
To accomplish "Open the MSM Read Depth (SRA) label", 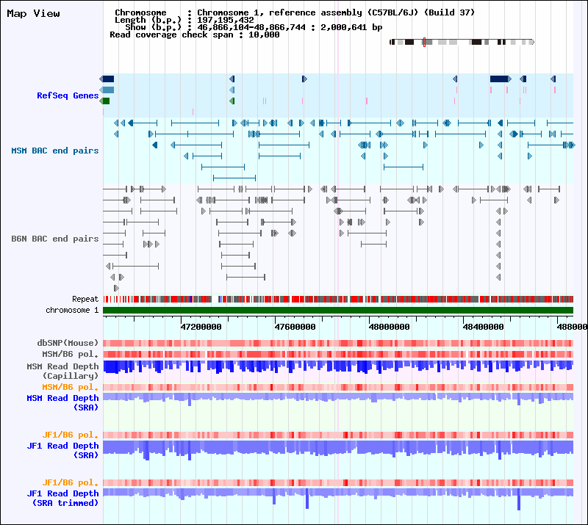I will tap(62, 402).
